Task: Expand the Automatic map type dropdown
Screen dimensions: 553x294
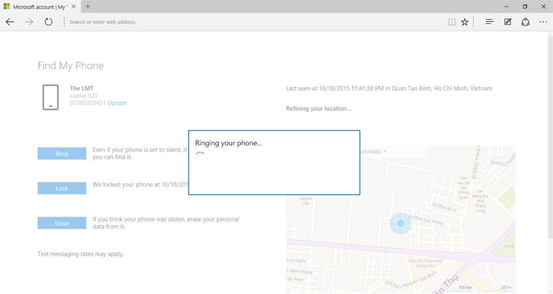Action: (x=373, y=151)
